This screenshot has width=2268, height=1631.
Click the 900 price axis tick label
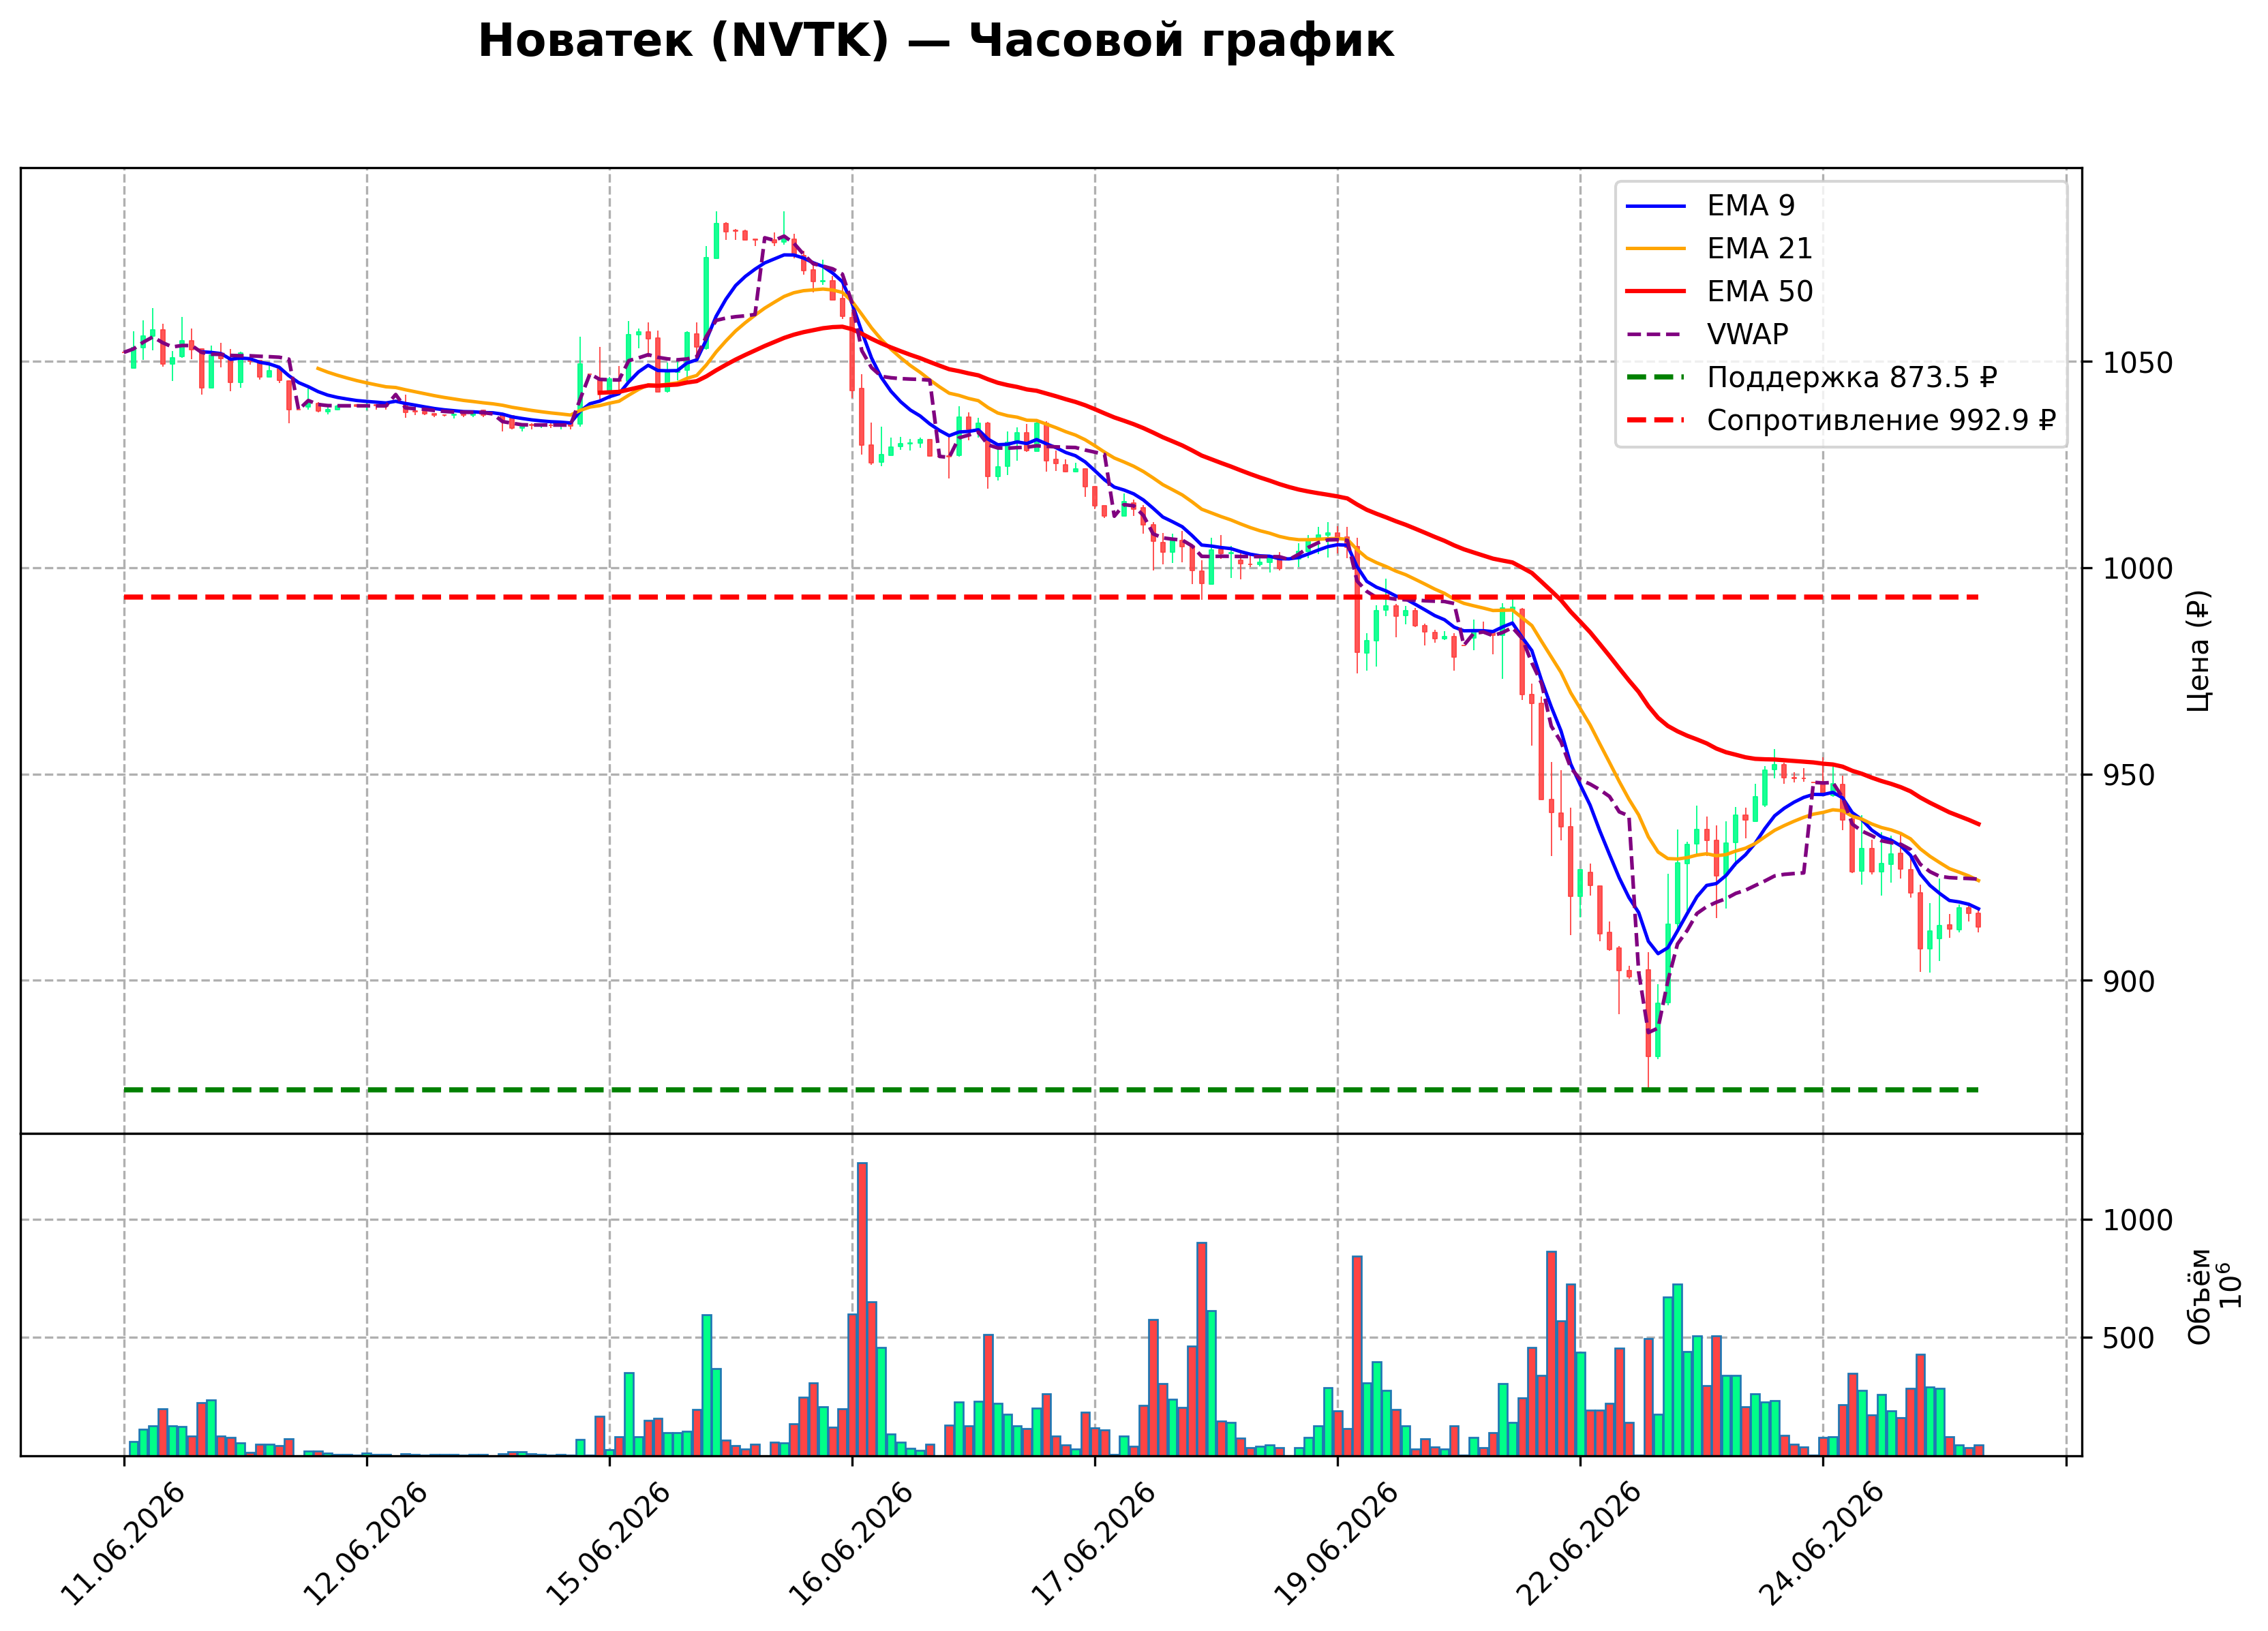coord(2129,982)
